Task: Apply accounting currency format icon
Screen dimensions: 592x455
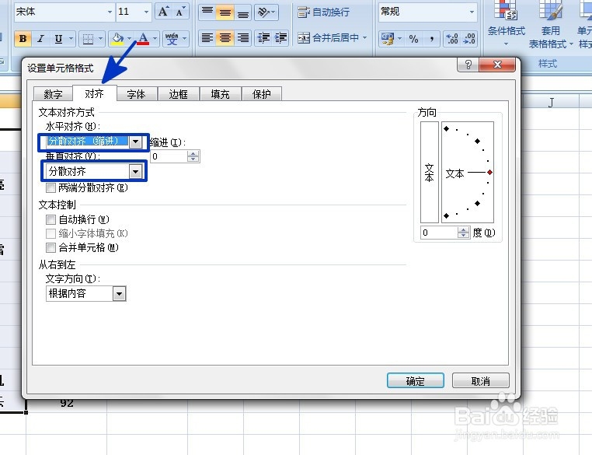Action: 388,39
